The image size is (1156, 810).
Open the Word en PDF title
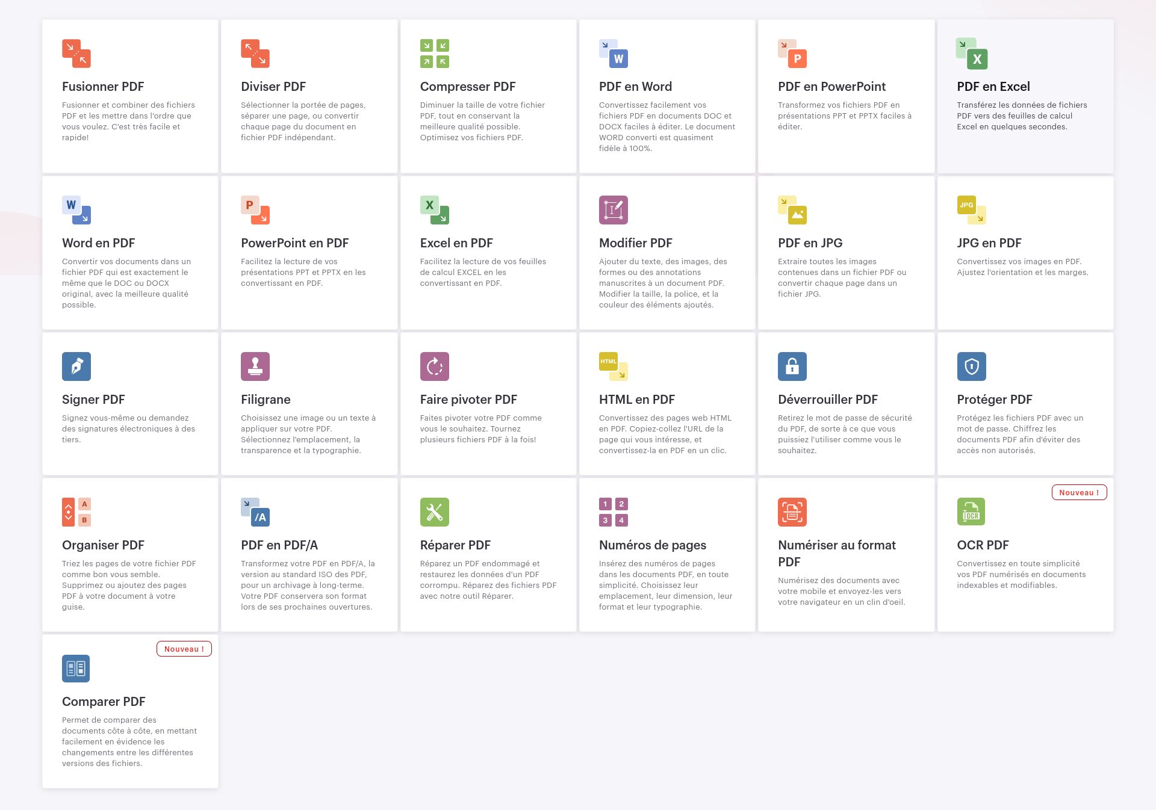98,243
